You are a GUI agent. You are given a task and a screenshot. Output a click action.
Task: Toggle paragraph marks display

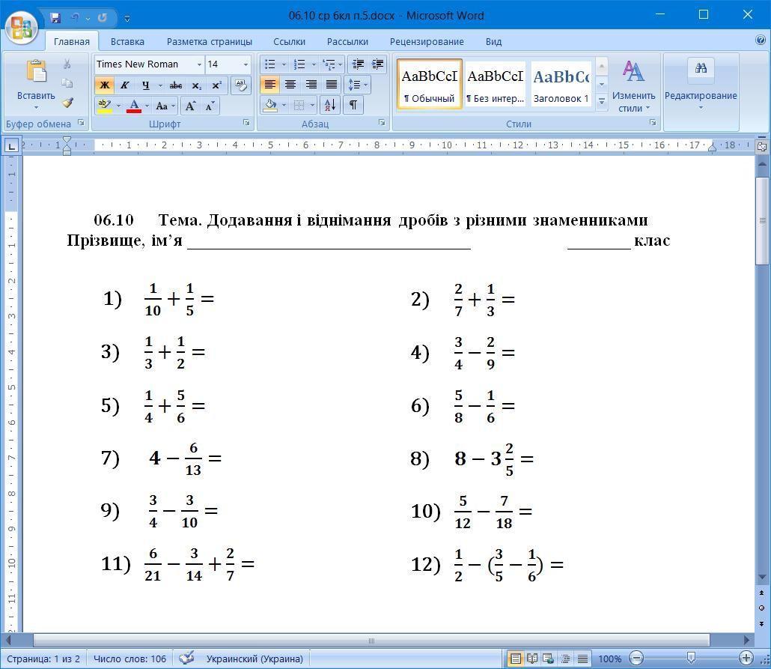(x=353, y=105)
